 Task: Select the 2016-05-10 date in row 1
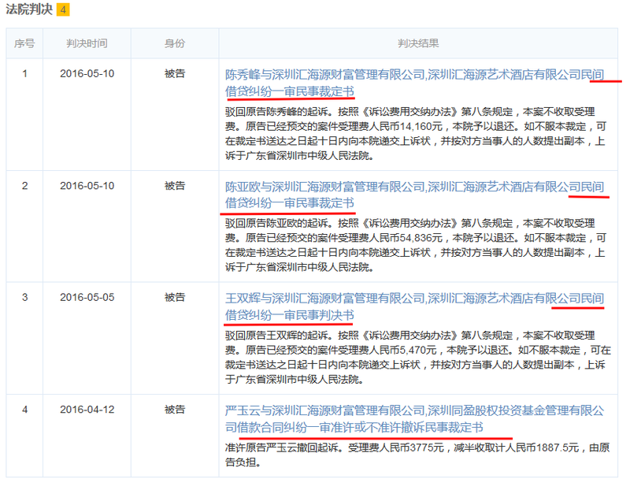tap(87, 74)
